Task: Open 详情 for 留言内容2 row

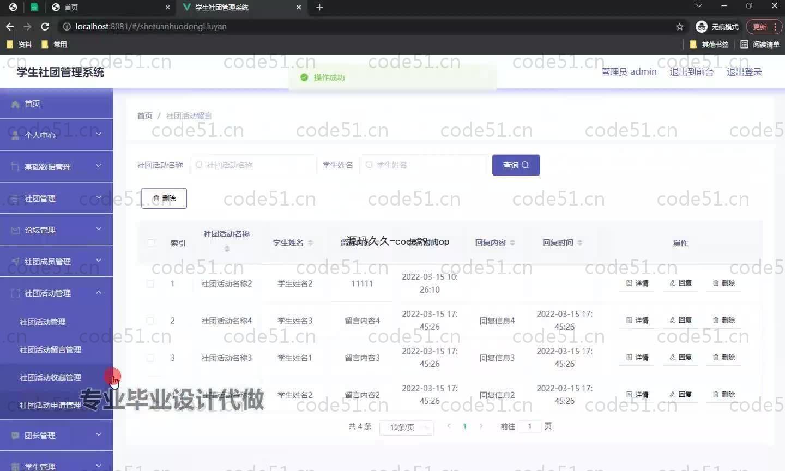Action: click(637, 394)
